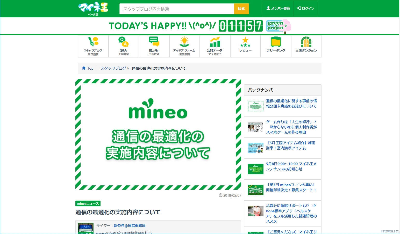The image size is (400, 234).
Task: Click the writer avatar thumbnail
Action: pos(86,228)
